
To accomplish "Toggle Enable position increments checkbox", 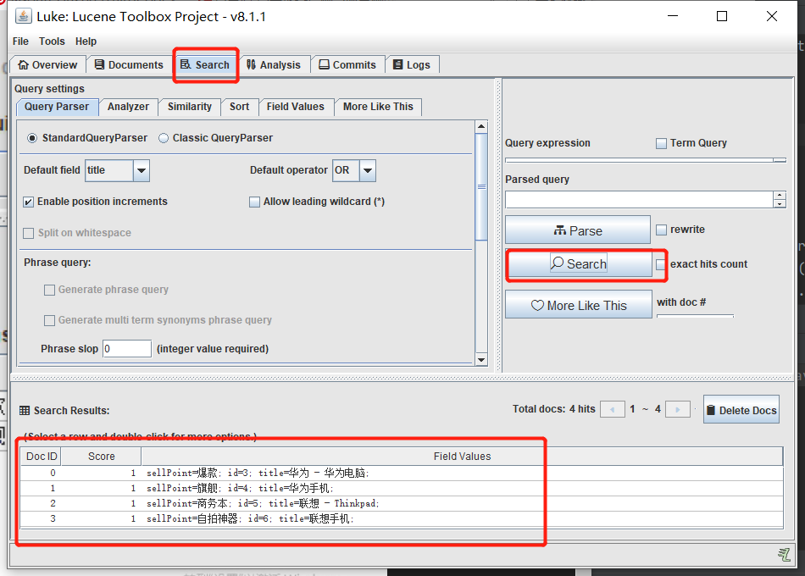I will click(29, 202).
